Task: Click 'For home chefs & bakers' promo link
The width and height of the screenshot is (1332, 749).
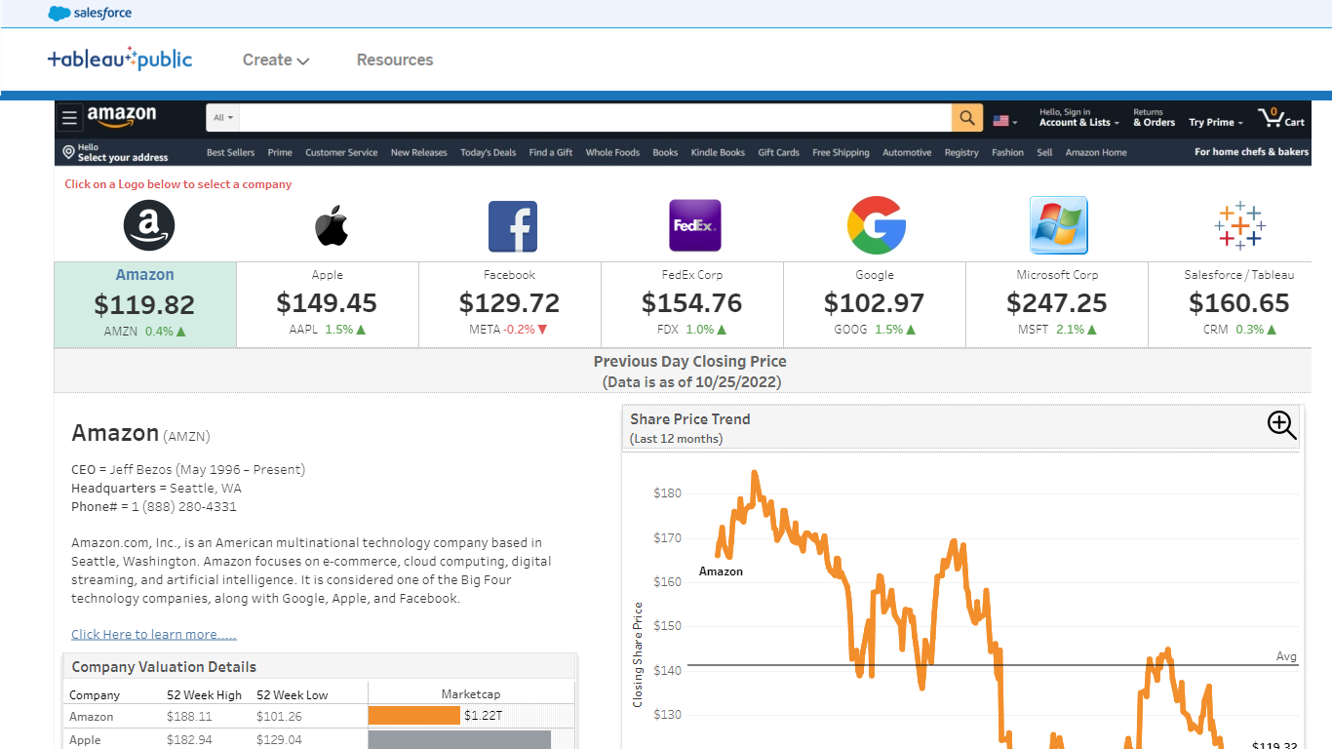Action: [1252, 152]
